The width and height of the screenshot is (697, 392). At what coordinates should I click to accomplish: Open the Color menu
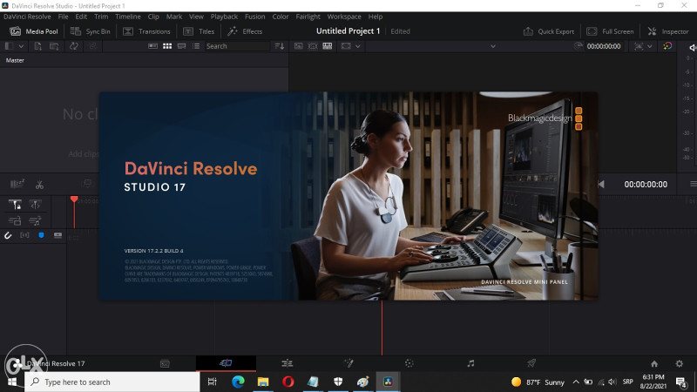coord(281,17)
